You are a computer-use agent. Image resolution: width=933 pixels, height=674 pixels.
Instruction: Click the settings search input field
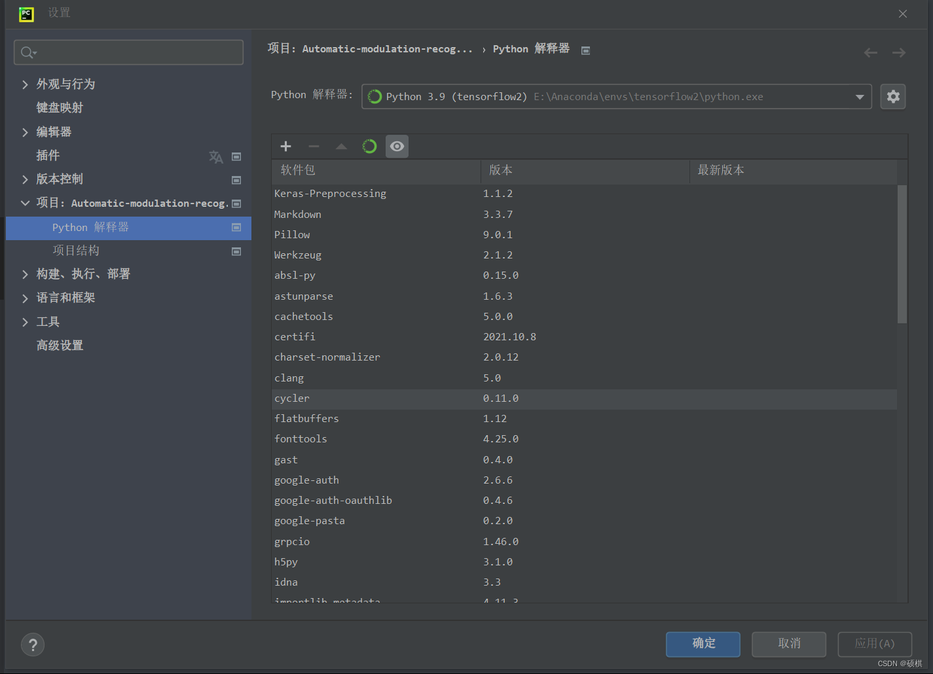[x=128, y=52]
